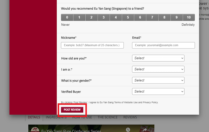Open the gender selection dropdown
The image size is (209, 132).
pos(158,80)
